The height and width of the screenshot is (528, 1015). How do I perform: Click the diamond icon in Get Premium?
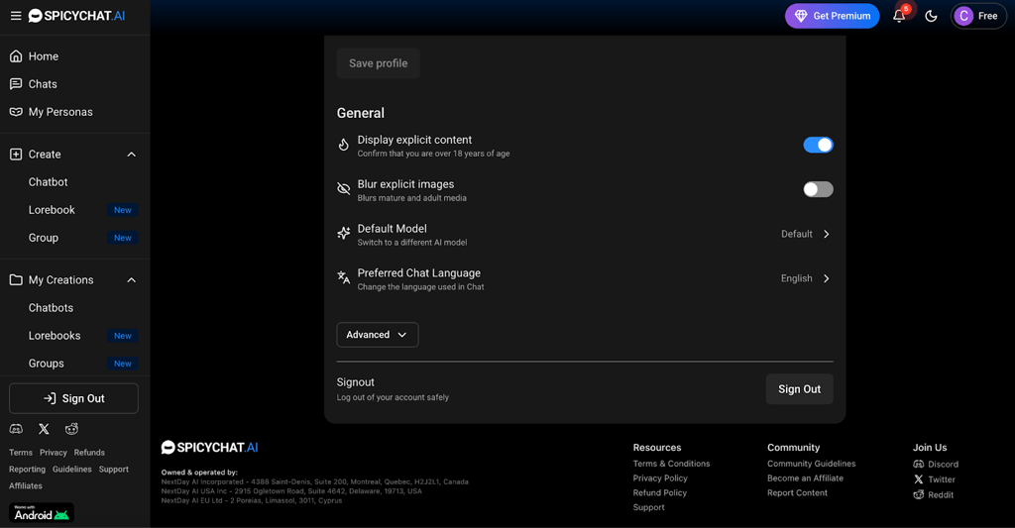pyautogui.click(x=801, y=16)
